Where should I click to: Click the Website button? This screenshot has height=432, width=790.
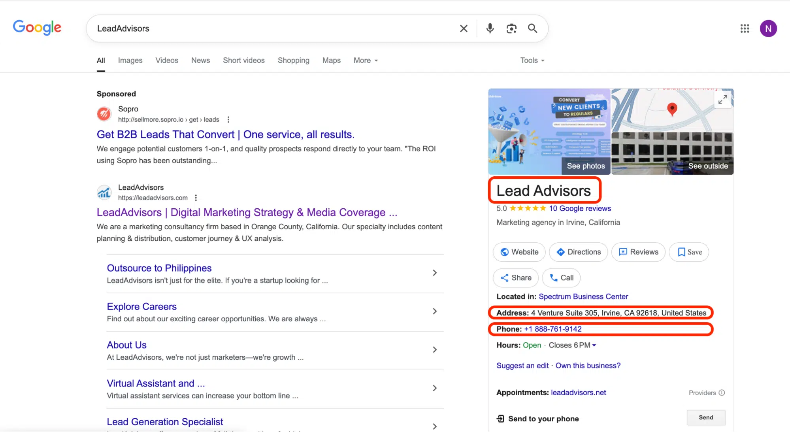pos(519,252)
